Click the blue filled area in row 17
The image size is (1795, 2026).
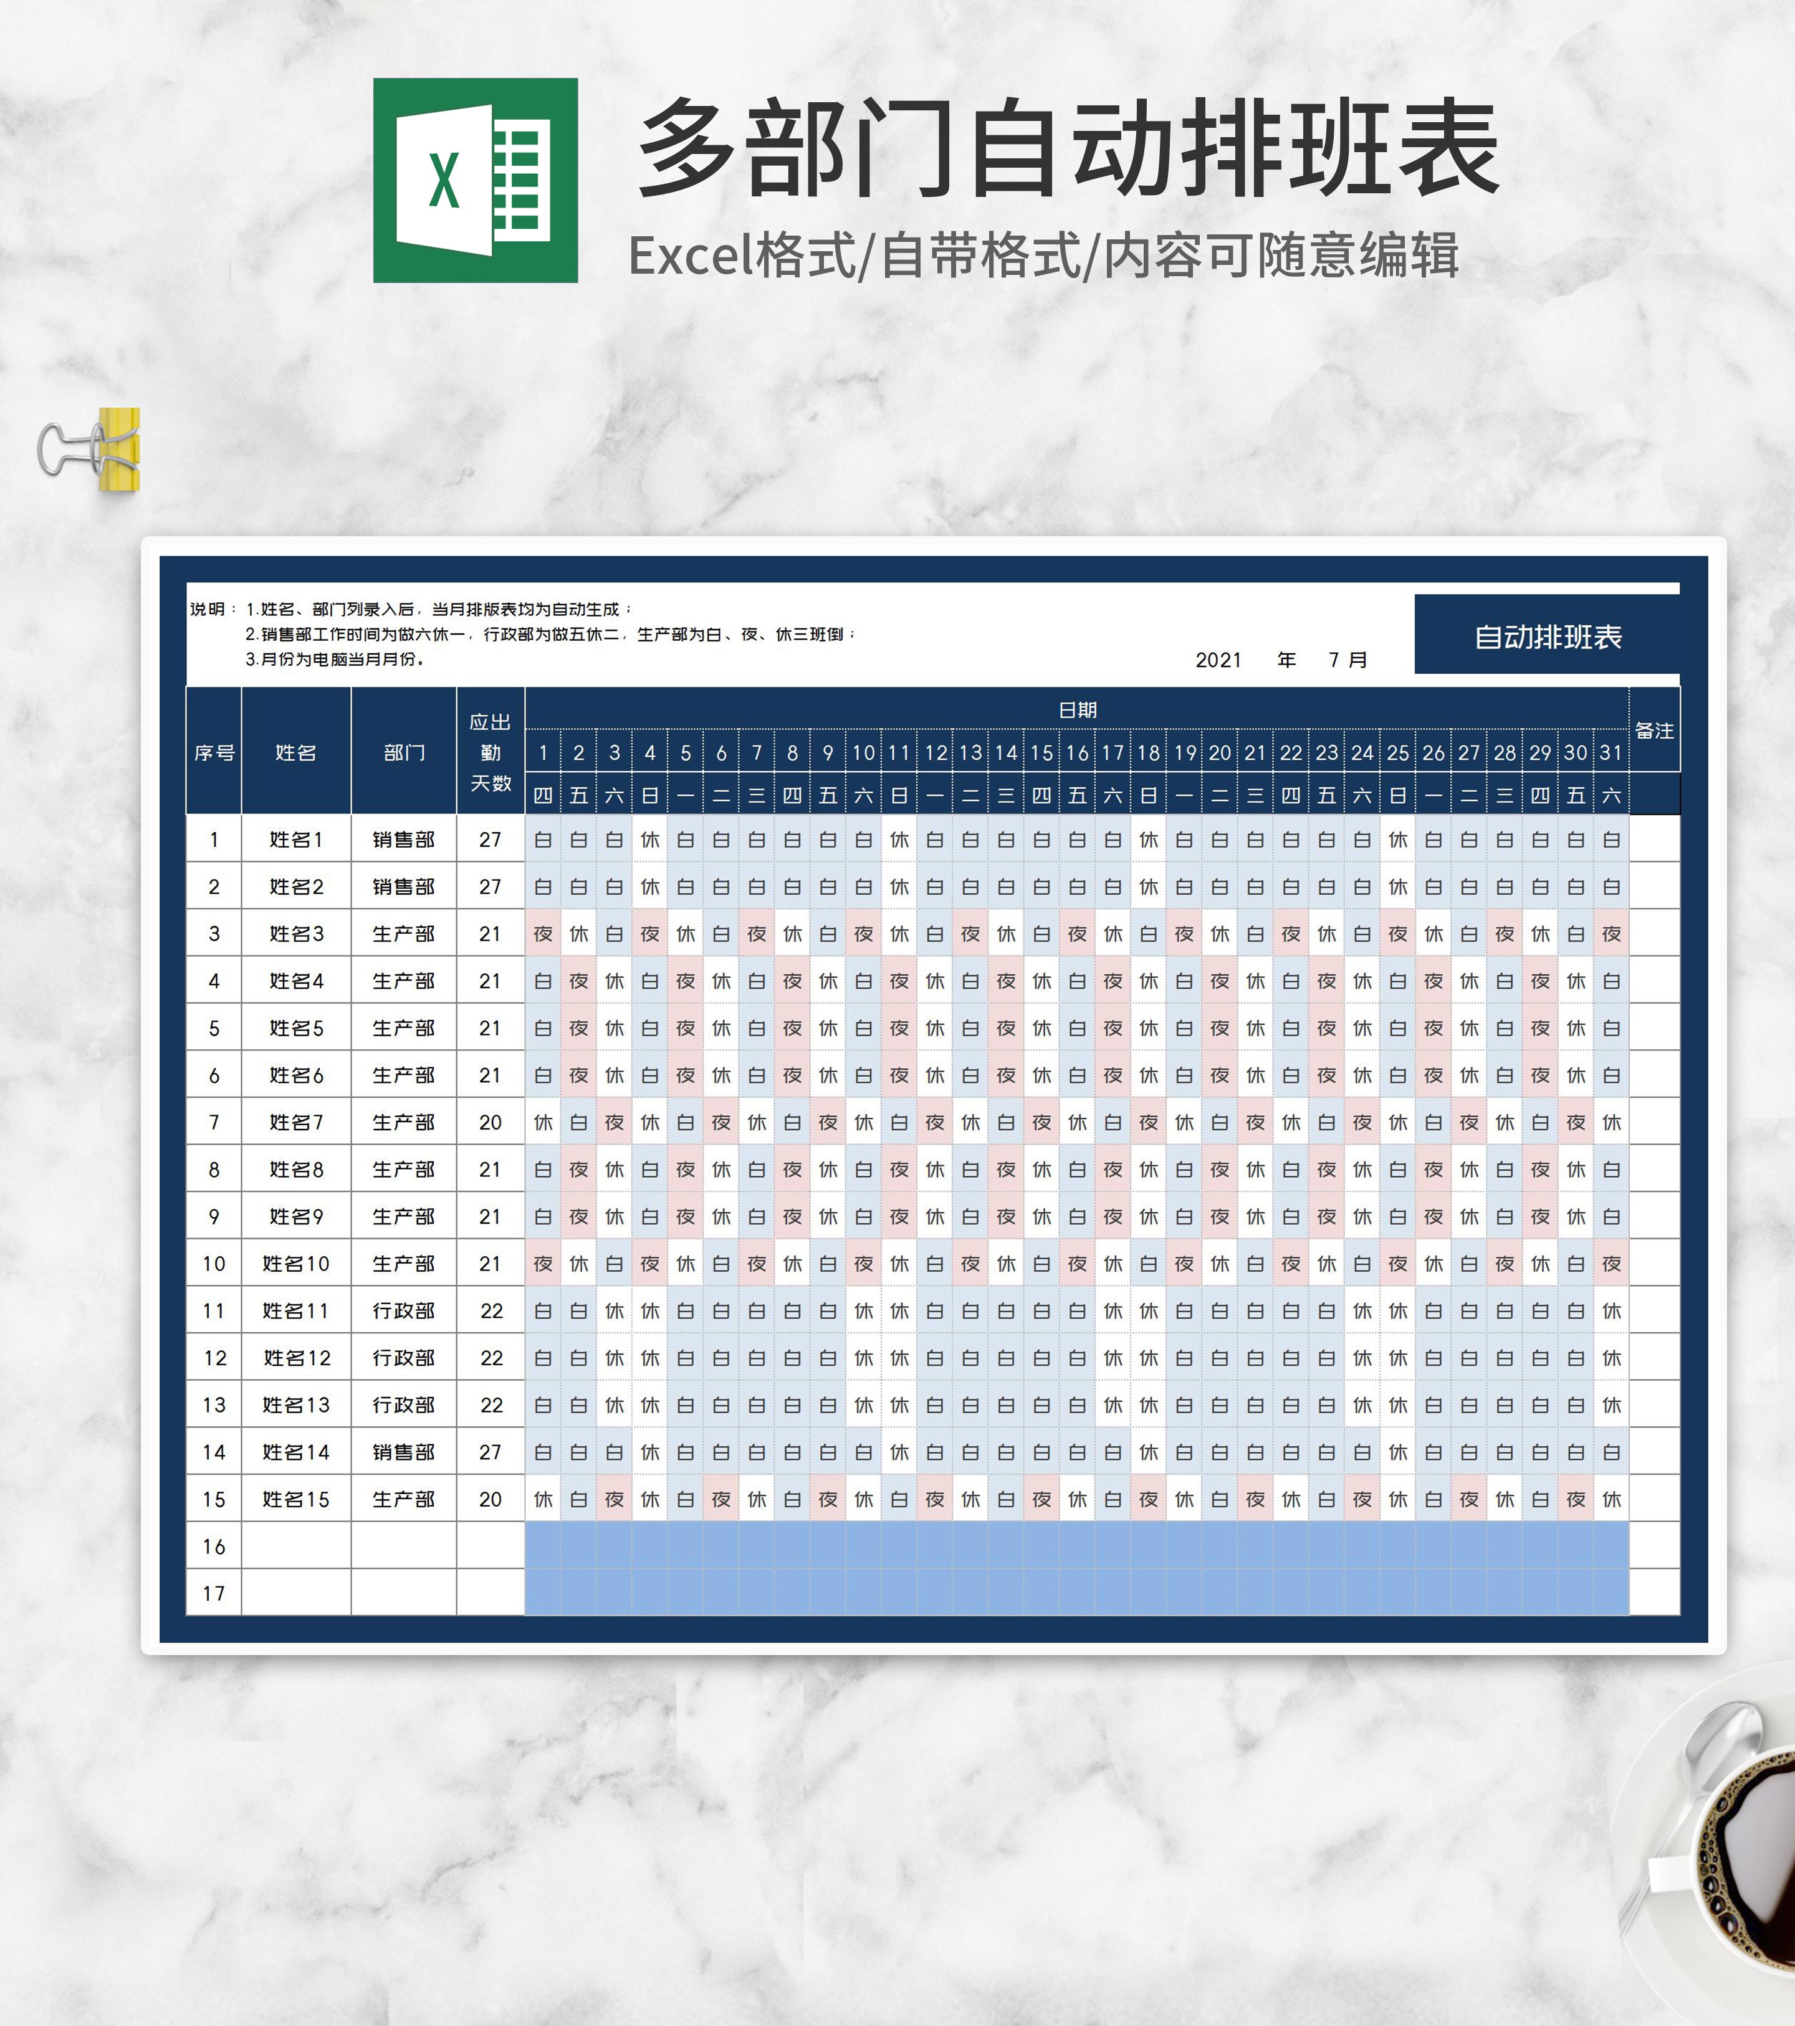(1076, 1593)
